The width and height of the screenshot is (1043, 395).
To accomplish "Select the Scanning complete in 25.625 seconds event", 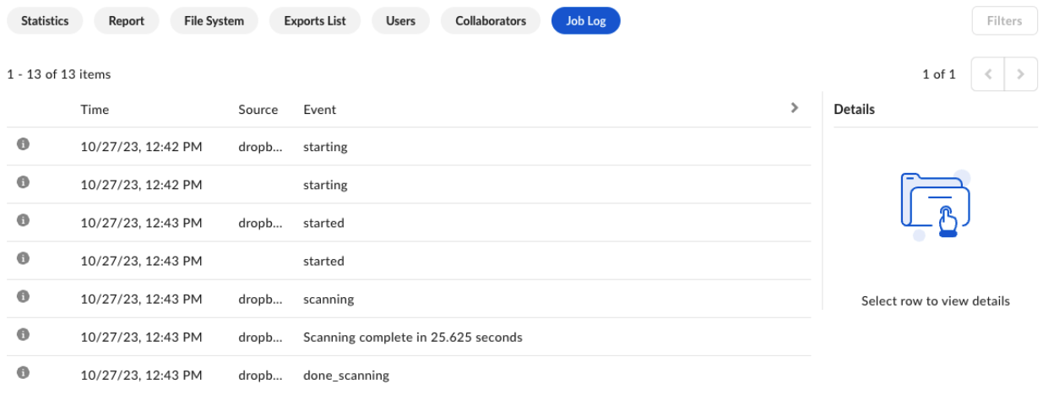I will pos(412,338).
